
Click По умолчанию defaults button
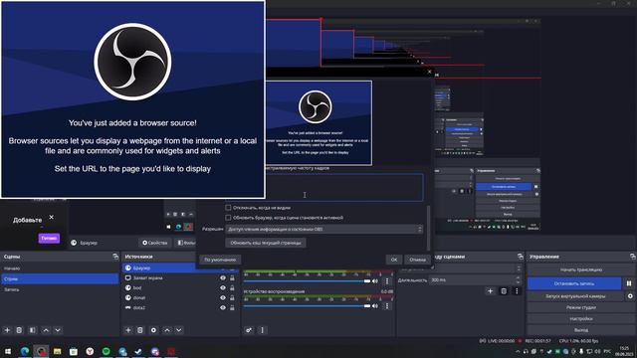click(220, 260)
